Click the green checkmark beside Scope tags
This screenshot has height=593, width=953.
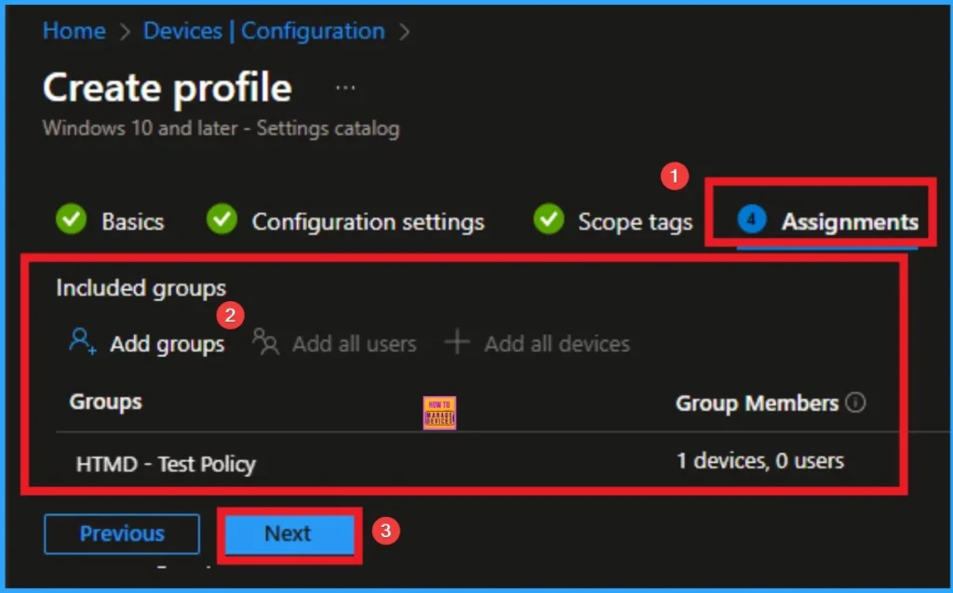point(548,220)
